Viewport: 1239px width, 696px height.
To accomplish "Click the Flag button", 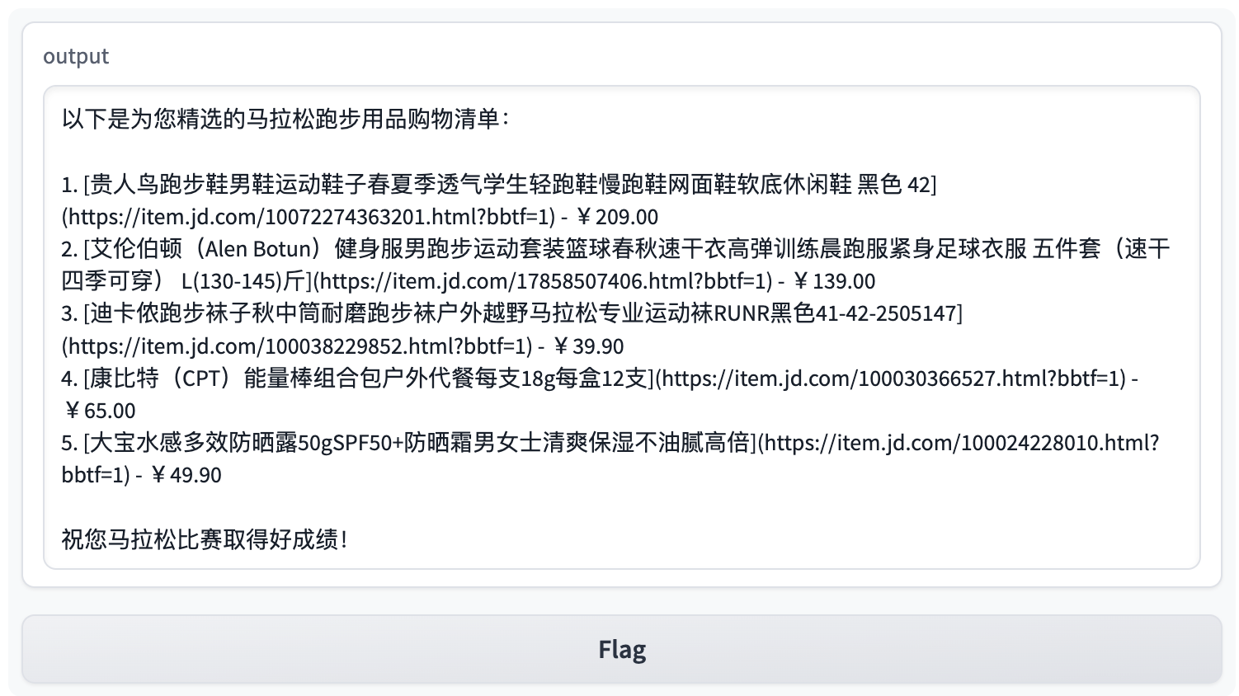I will point(621,649).
